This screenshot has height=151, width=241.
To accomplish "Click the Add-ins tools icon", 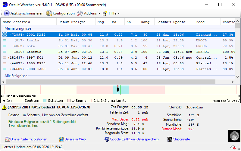I will pos(80,13).
